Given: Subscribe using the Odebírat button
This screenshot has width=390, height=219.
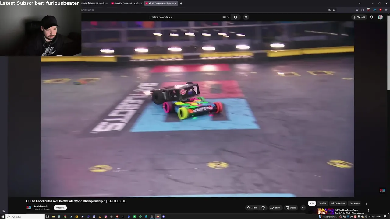Looking at the screenshot, I should [60, 208].
